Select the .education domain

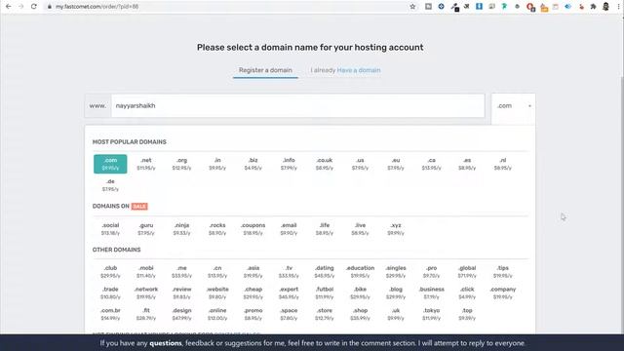(360, 272)
